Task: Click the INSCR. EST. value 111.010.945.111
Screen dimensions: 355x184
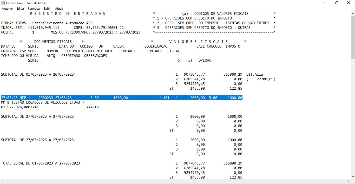Action: tap(44, 28)
